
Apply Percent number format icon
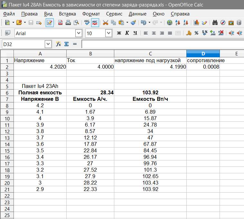pyautogui.click(x=196, y=33)
